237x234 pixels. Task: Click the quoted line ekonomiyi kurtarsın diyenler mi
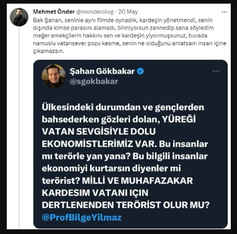[x=111, y=168]
